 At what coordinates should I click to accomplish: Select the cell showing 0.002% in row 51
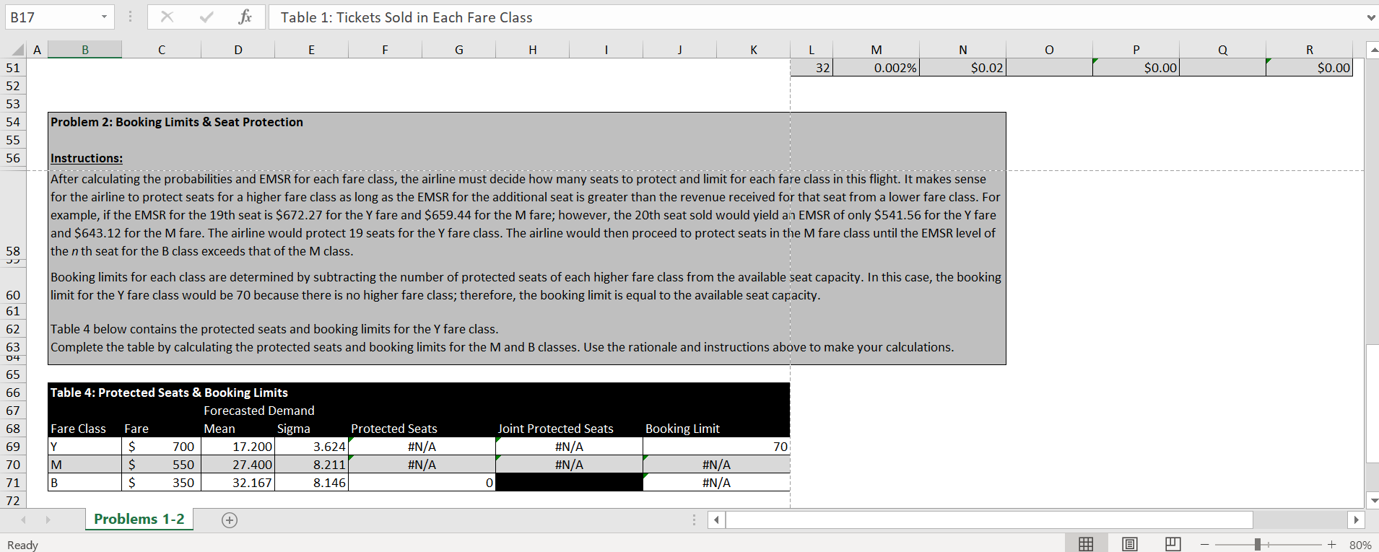[x=876, y=68]
